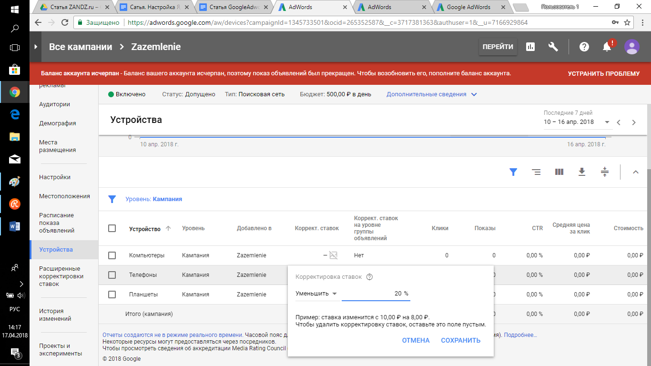Expand the date range dropdown

pyautogui.click(x=577, y=122)
